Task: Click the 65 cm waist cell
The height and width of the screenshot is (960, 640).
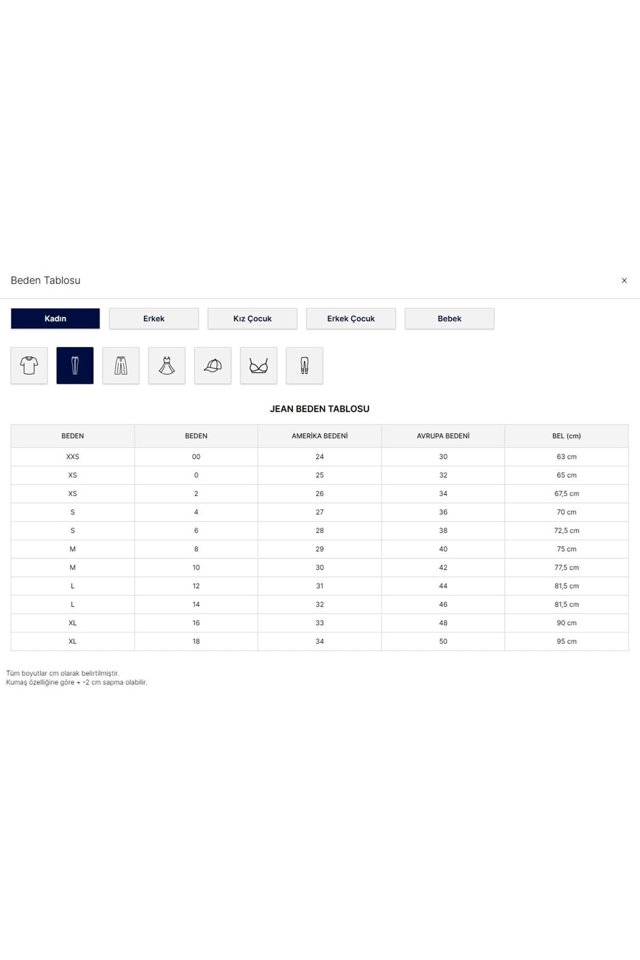Action: click(x=566, y=475)
